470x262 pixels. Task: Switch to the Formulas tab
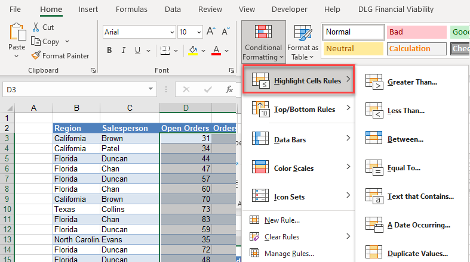(131, 10)
